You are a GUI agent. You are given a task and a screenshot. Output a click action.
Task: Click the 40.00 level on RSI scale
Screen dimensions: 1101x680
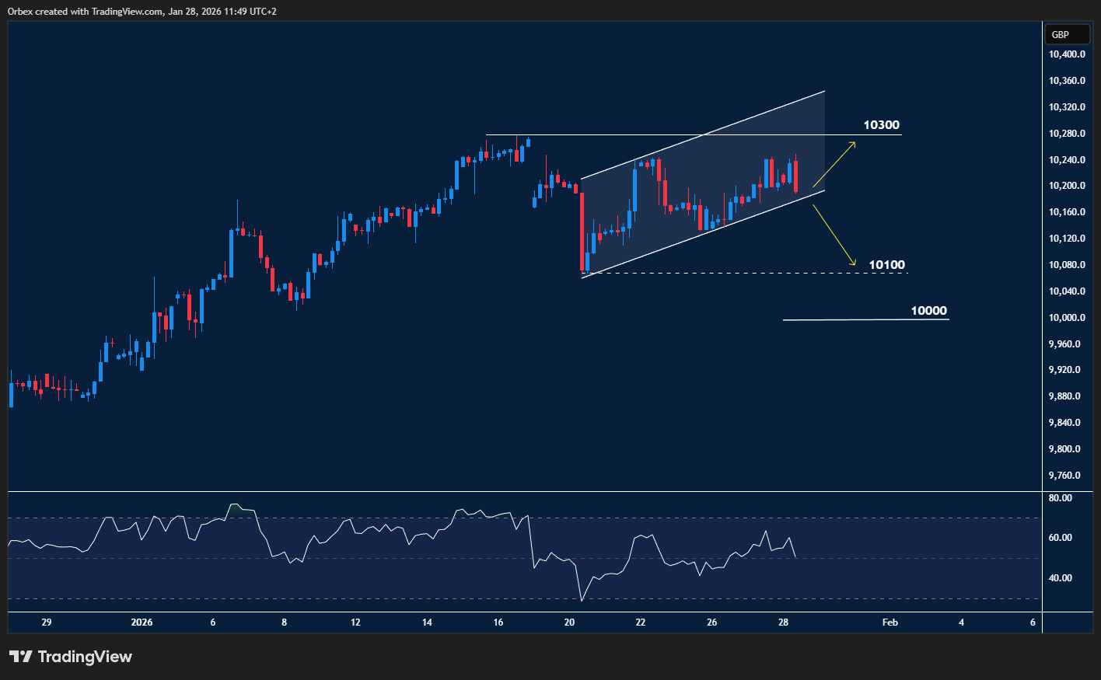(x=1060, y=578)
